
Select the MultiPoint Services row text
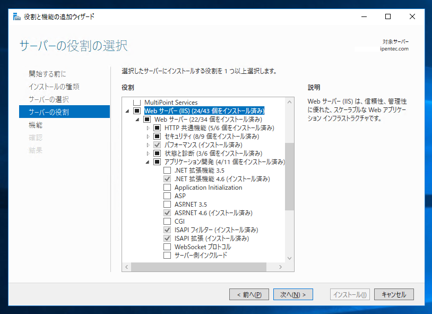(171, 103)
